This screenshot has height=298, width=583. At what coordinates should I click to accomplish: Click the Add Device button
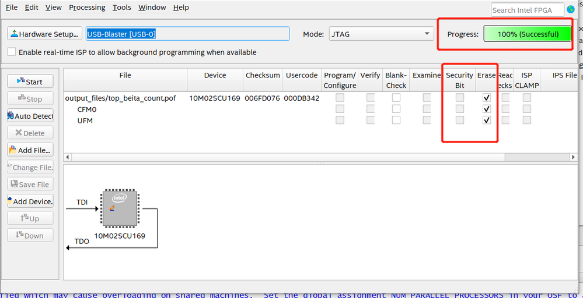[30, 201]
